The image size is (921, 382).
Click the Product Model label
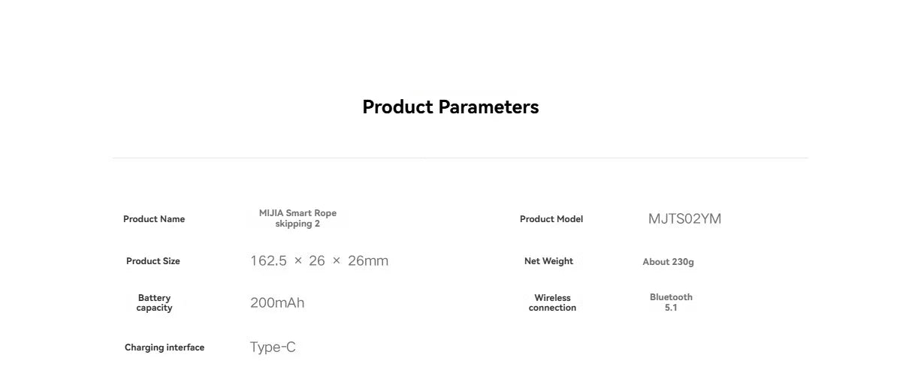pyautogui.click(x=551, y=219)
